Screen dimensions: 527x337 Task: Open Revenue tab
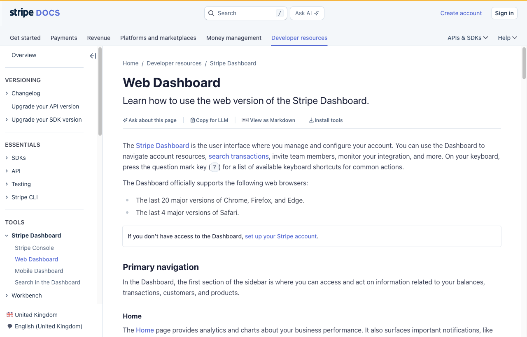coord(99,38)
